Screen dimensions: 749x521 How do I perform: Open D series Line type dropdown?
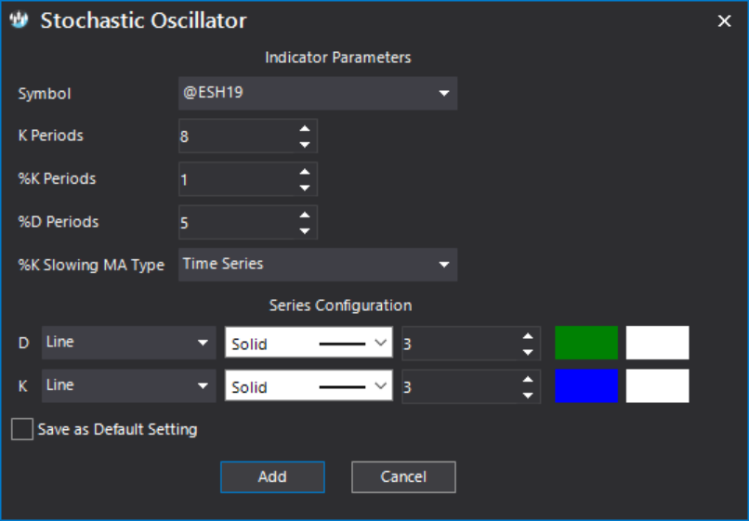click(x=128, y=343)
